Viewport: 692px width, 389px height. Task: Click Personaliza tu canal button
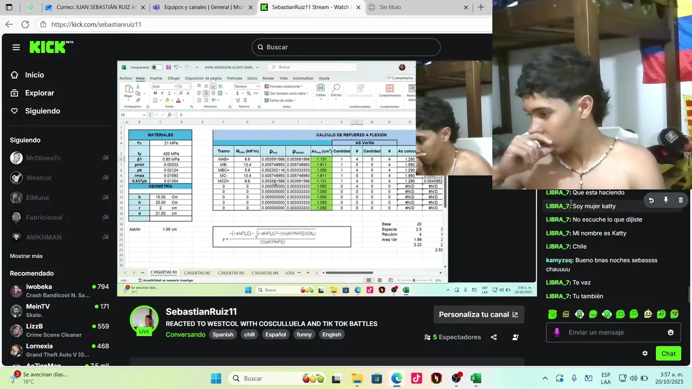[478, 314]
